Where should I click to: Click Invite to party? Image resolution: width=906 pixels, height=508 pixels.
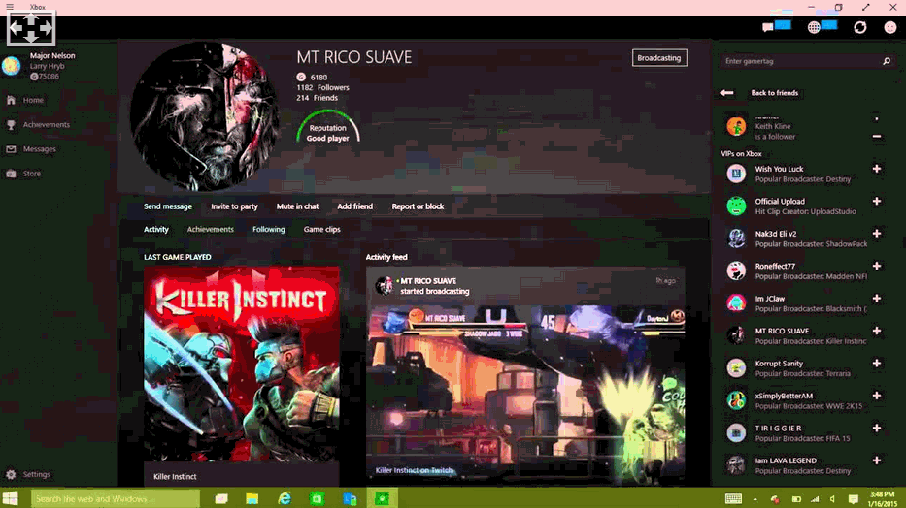tap(234, 206)
